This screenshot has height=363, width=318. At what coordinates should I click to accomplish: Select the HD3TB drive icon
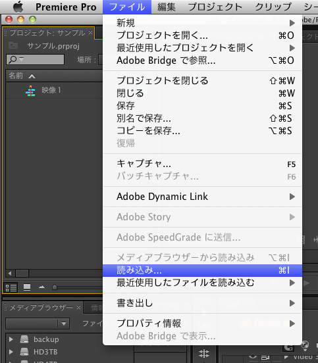pos(24,352)
